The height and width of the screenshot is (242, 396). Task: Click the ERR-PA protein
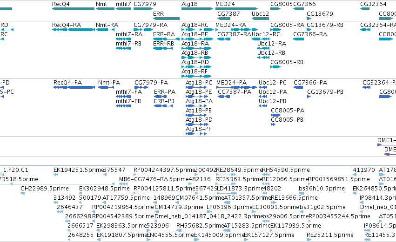(161, 97)
